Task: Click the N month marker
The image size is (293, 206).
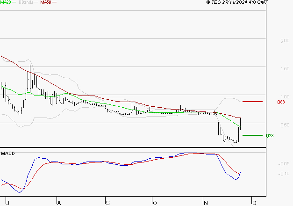Action: [x=206, y=203]
